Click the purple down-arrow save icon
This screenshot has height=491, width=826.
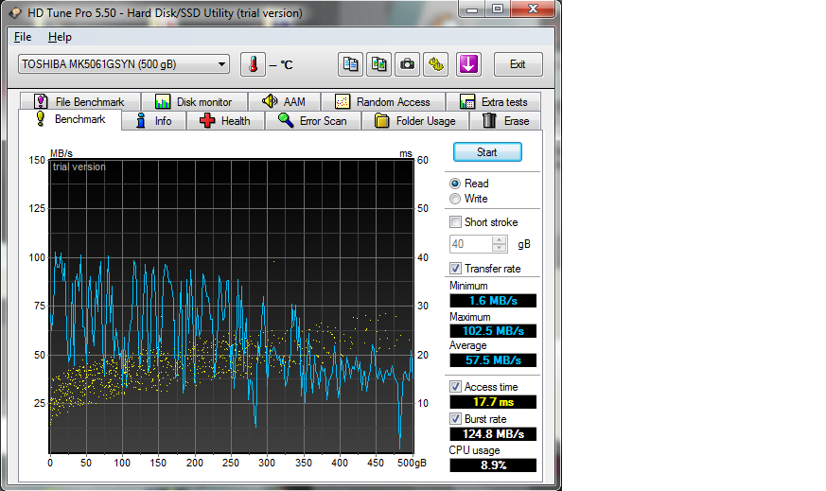[x=468, y=64]
